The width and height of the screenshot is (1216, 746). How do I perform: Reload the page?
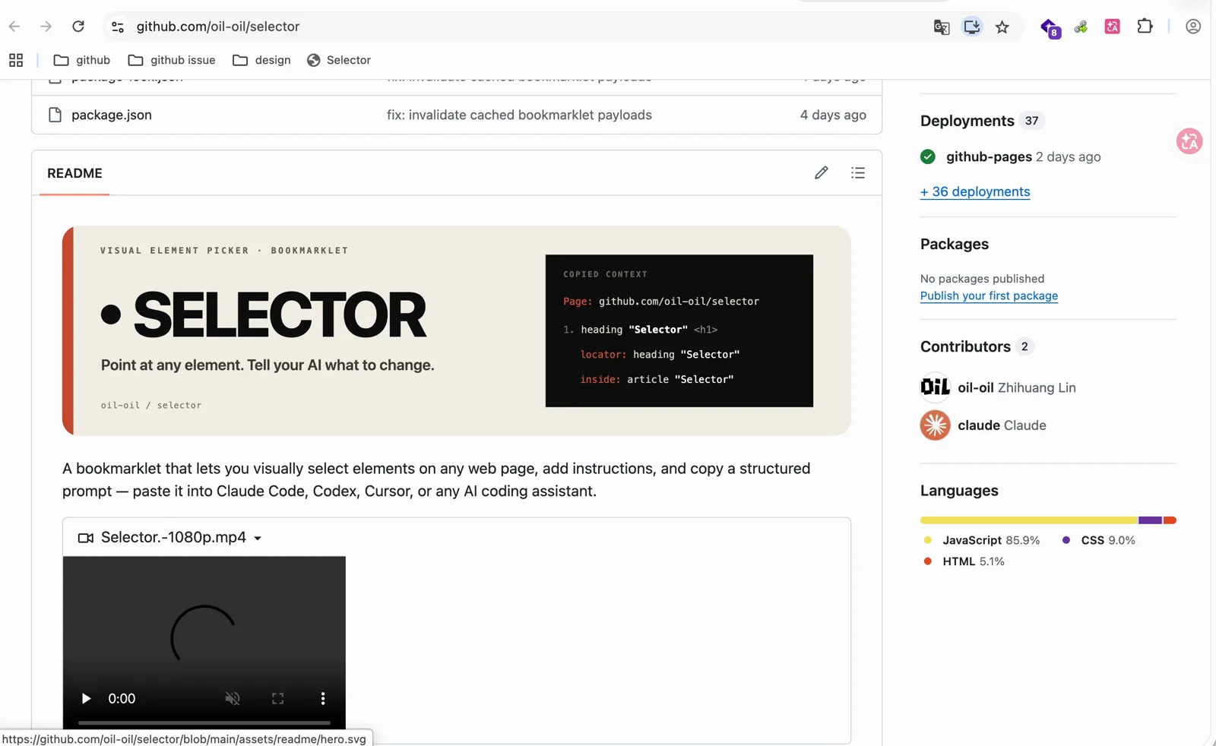(x=78, y=27)
